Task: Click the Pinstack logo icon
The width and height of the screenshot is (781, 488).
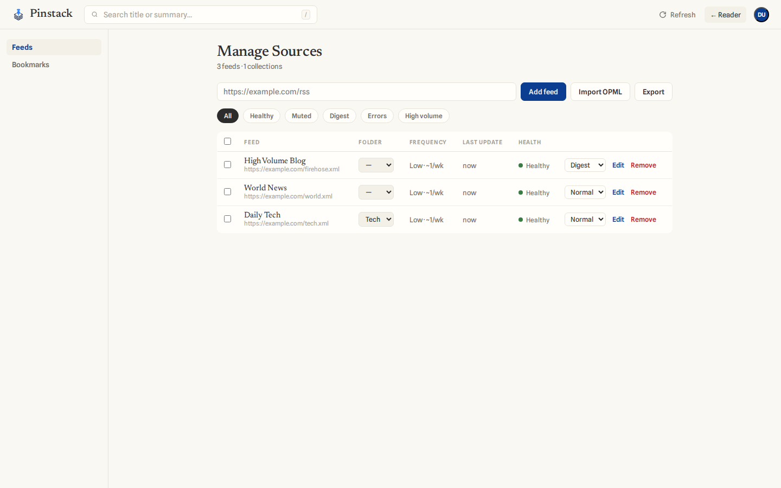Action: (x=18, y=15)
